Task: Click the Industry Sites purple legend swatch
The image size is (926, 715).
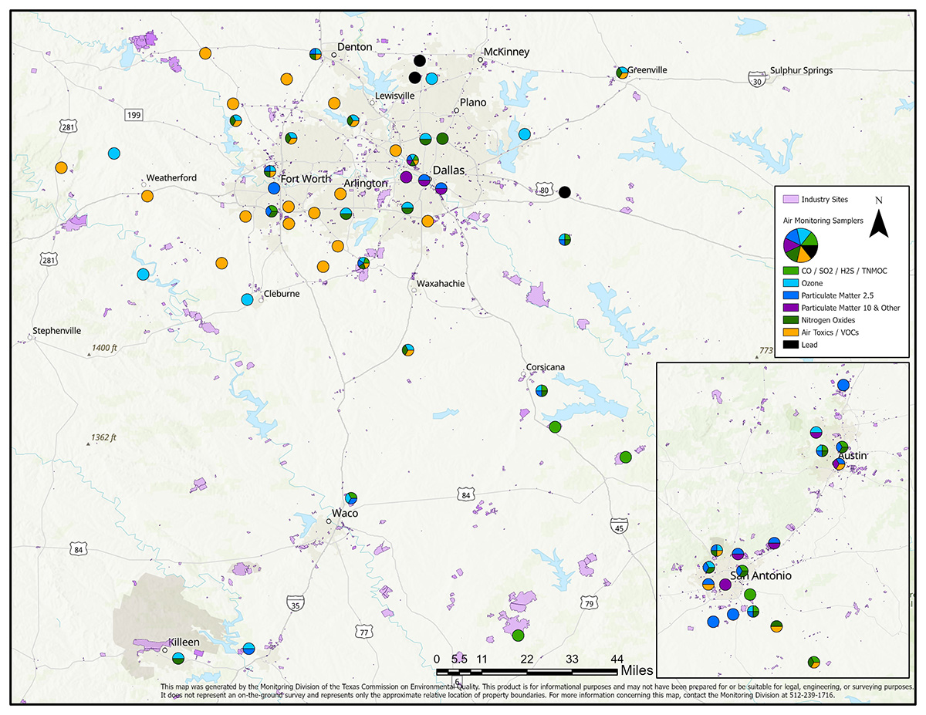Action: pos(789,200)
